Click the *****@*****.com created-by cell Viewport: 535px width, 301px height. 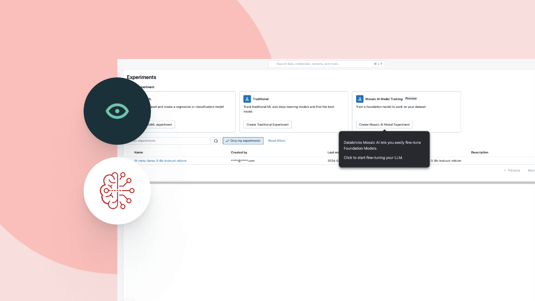[243, 161]
